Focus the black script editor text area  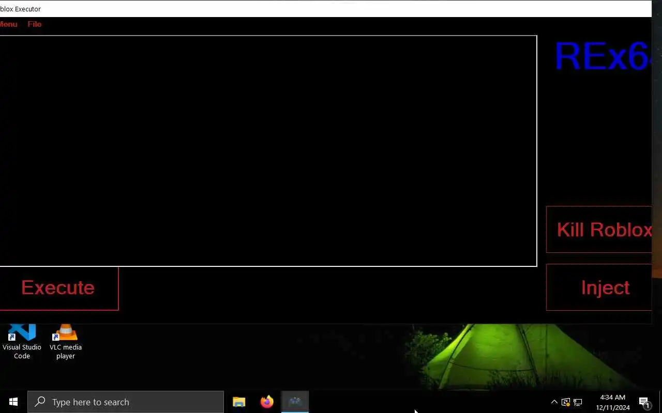click(268, 151)
